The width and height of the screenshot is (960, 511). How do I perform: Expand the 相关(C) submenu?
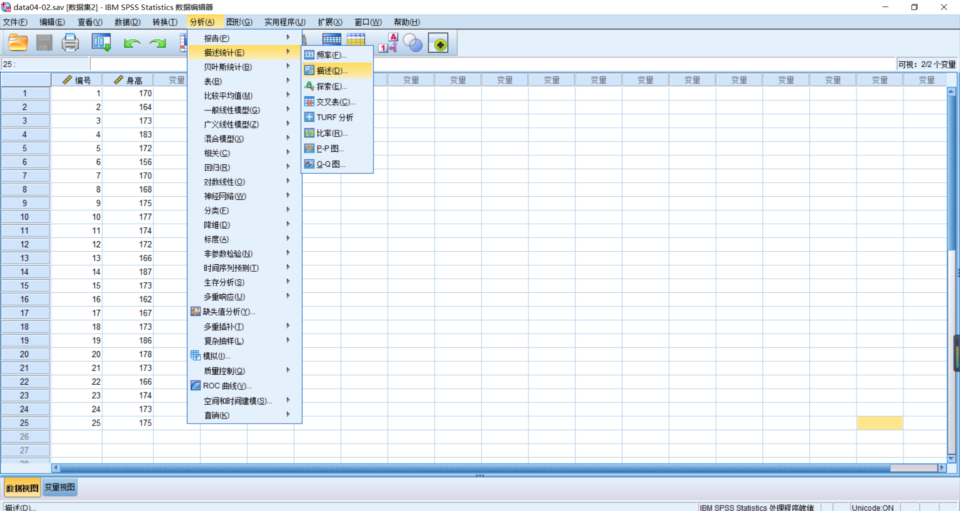coord(244,153)
